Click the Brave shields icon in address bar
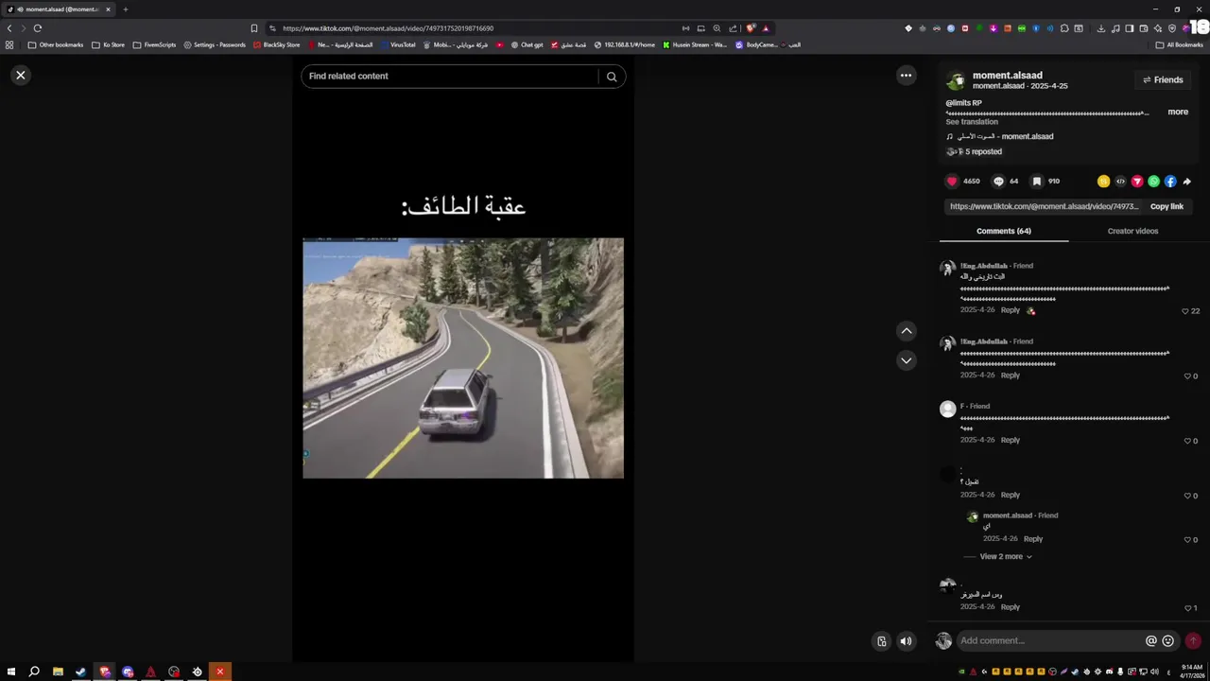The image size is (1210, 681). pos(751,28)
